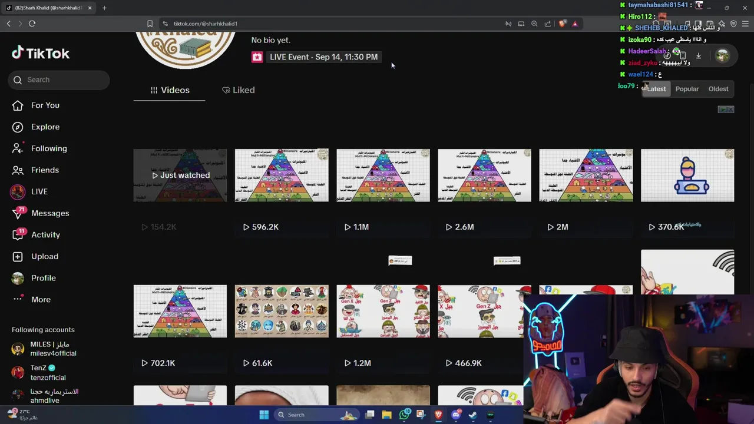Open the LIVE Event Sep 14 link
754x424 pixels.
click(x=323, y=57)
